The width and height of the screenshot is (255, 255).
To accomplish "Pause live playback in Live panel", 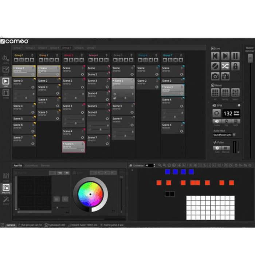I will [235, 56].
